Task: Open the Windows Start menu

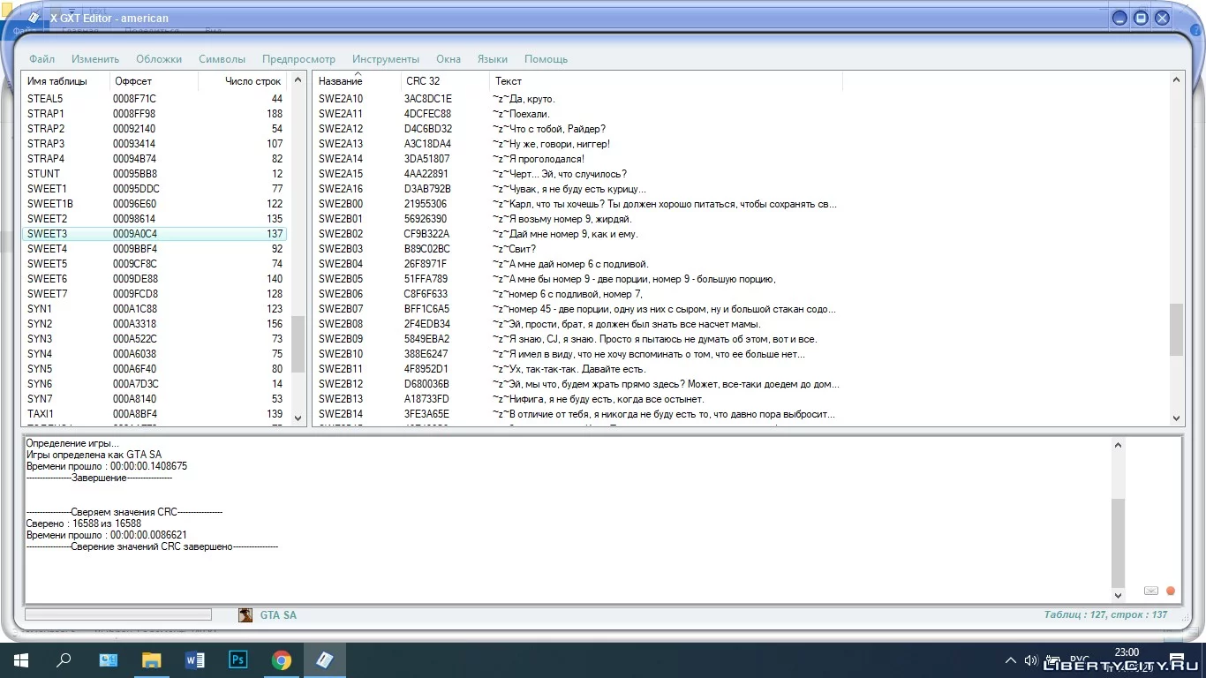Action: pos(21,660)
